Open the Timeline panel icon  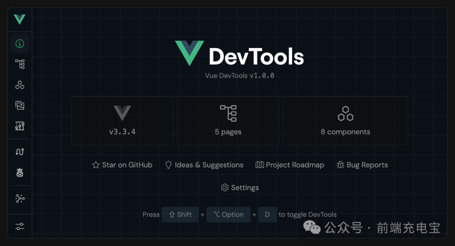tap(19, 126)
